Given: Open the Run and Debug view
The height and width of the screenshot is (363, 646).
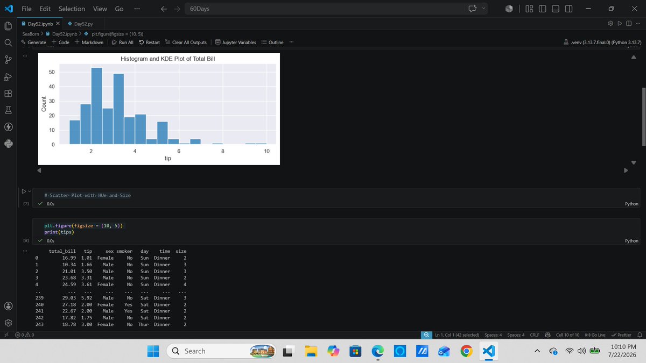Looking at the screenshot, I should click(x=8, y=76).
